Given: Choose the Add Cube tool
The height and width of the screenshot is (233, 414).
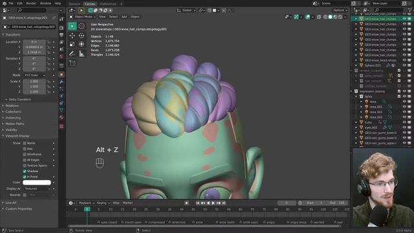Looking at the screenshot, I should (x=72, y=63).
